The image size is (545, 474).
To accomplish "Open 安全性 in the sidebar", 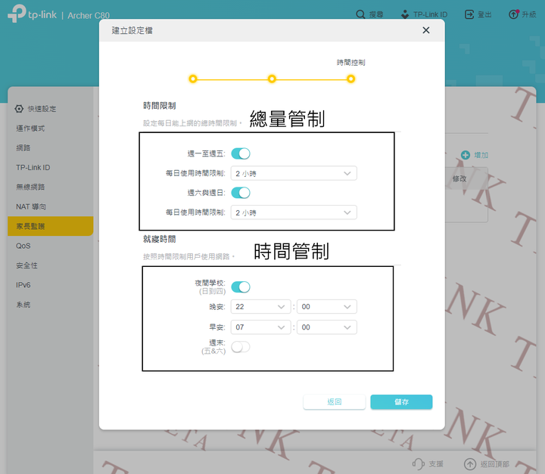I will [x=26, y=265].
